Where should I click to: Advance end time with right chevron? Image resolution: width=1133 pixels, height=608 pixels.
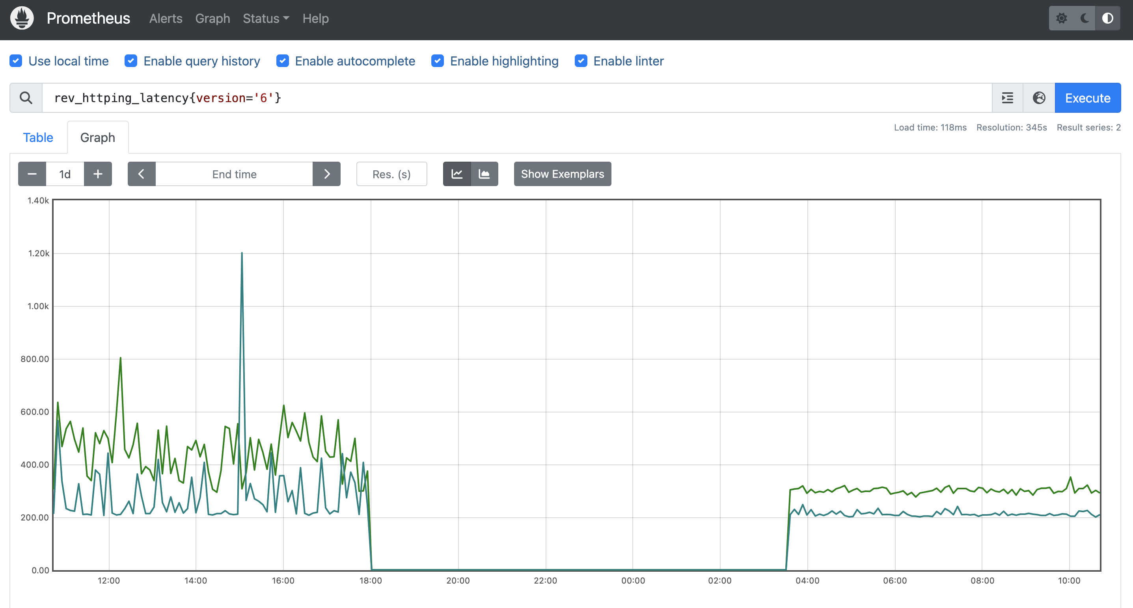[x=326, y=174]
